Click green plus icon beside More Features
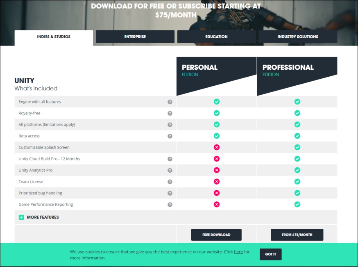The width and height of the screenshot is (358, 267). point(21,217)
